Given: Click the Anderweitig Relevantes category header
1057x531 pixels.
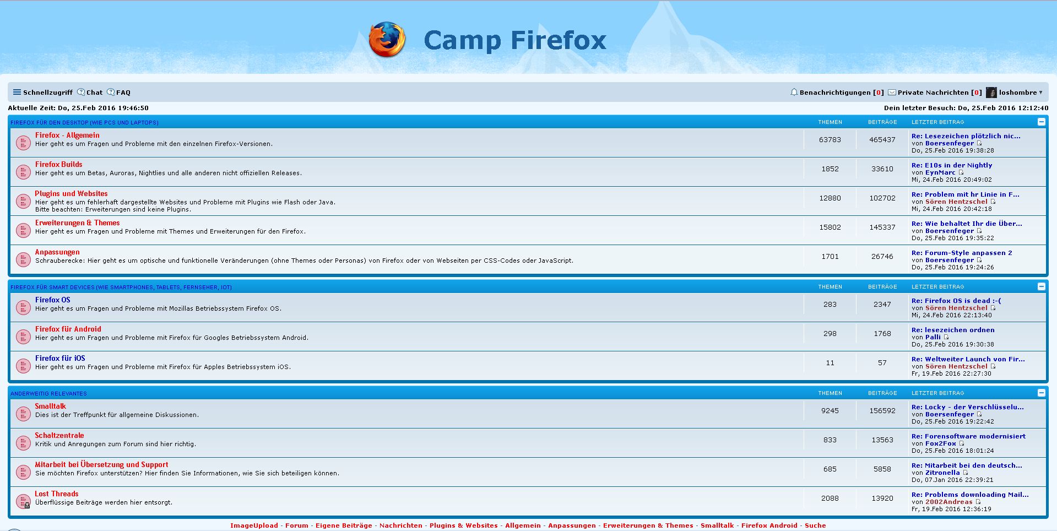Looking at the screenshot, I should click(48, 393).
